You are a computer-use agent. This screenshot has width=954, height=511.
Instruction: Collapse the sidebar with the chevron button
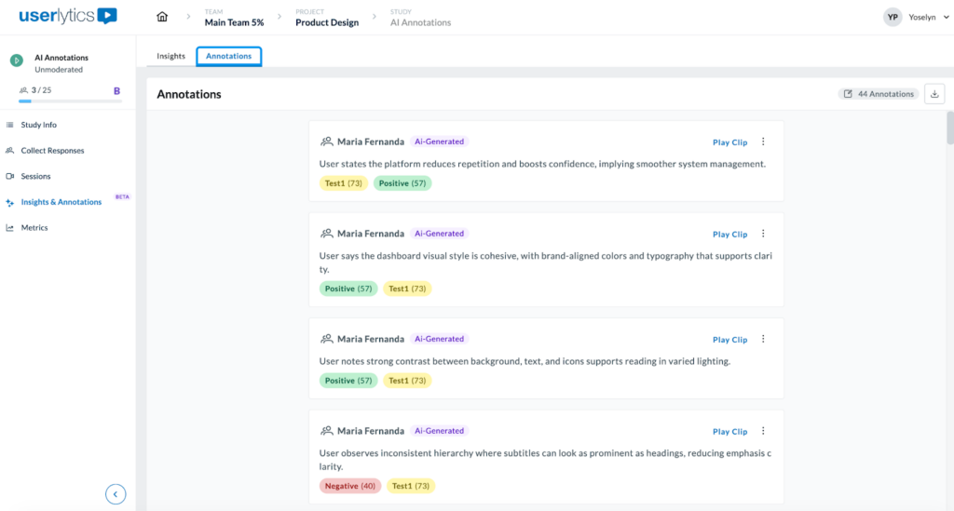[x=116, y=494]
